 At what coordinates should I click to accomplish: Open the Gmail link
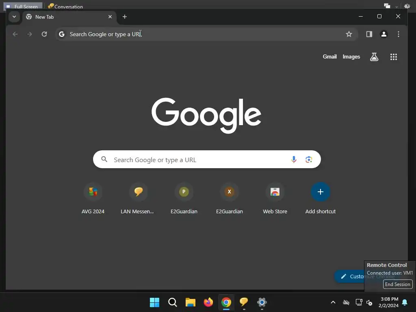point(329,56)
